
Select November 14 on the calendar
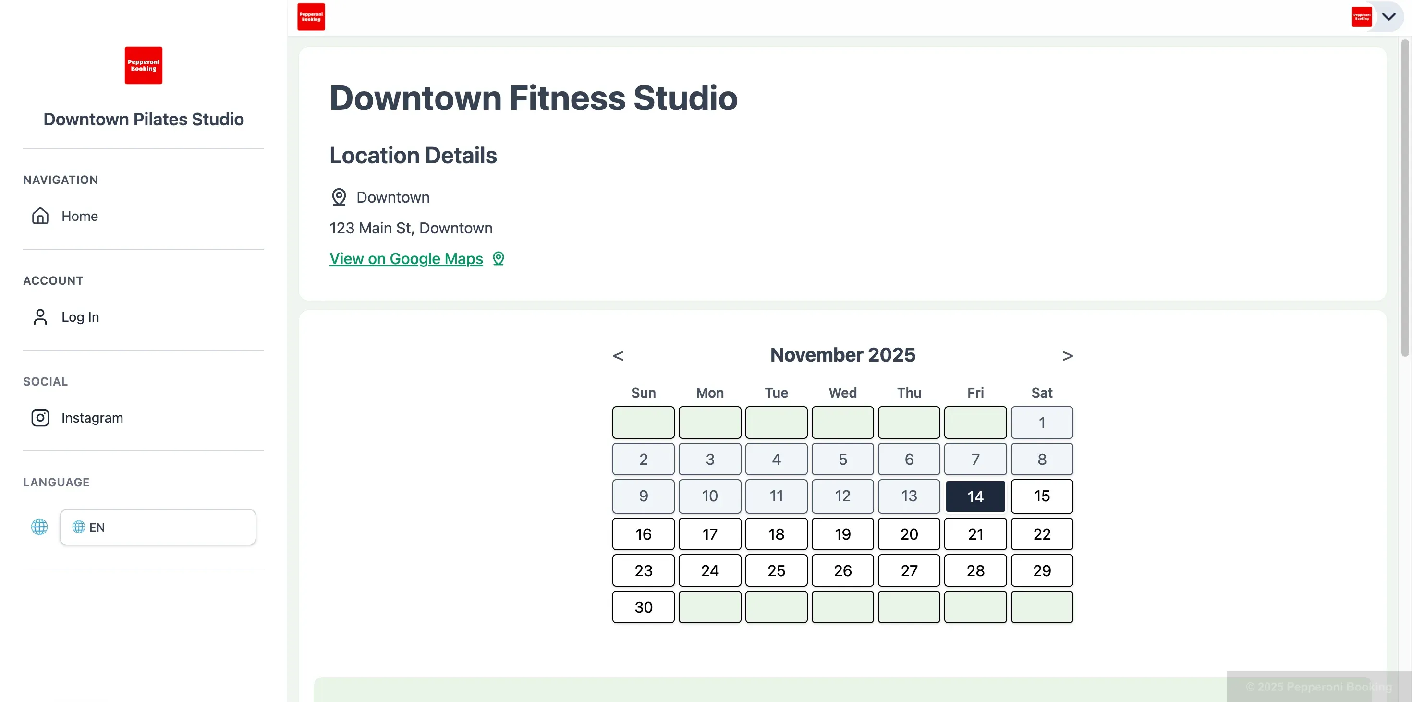[x=975, y=496]
